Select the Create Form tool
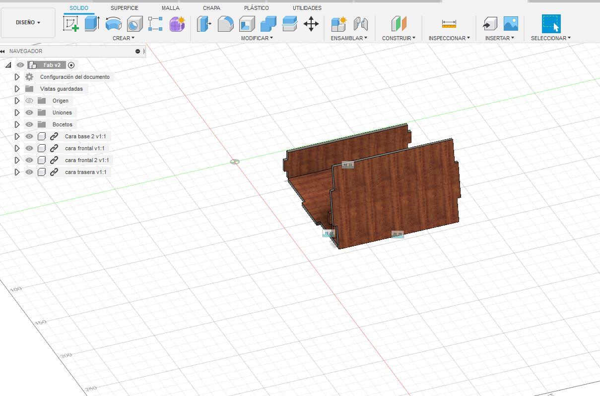 tap(177, 23)
